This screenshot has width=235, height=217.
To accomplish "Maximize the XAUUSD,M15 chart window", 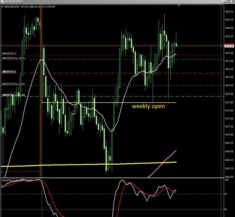I will coord(229,1).
